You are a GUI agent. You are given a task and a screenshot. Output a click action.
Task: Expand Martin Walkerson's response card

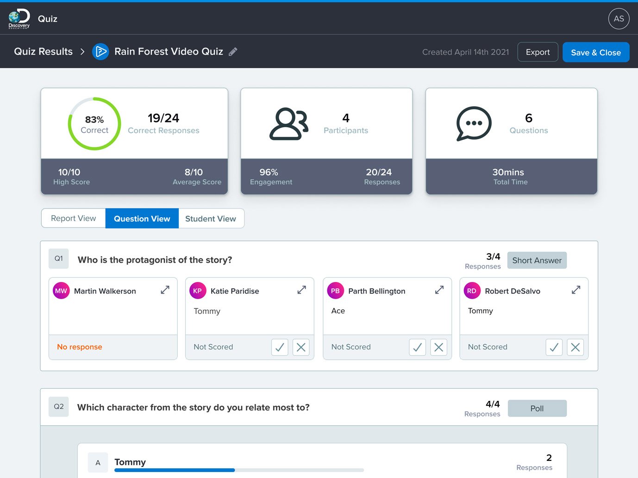click(x=165, y=290)
